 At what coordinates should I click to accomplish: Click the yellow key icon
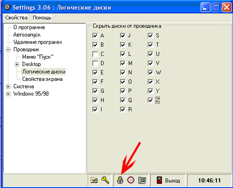(105, 180)
